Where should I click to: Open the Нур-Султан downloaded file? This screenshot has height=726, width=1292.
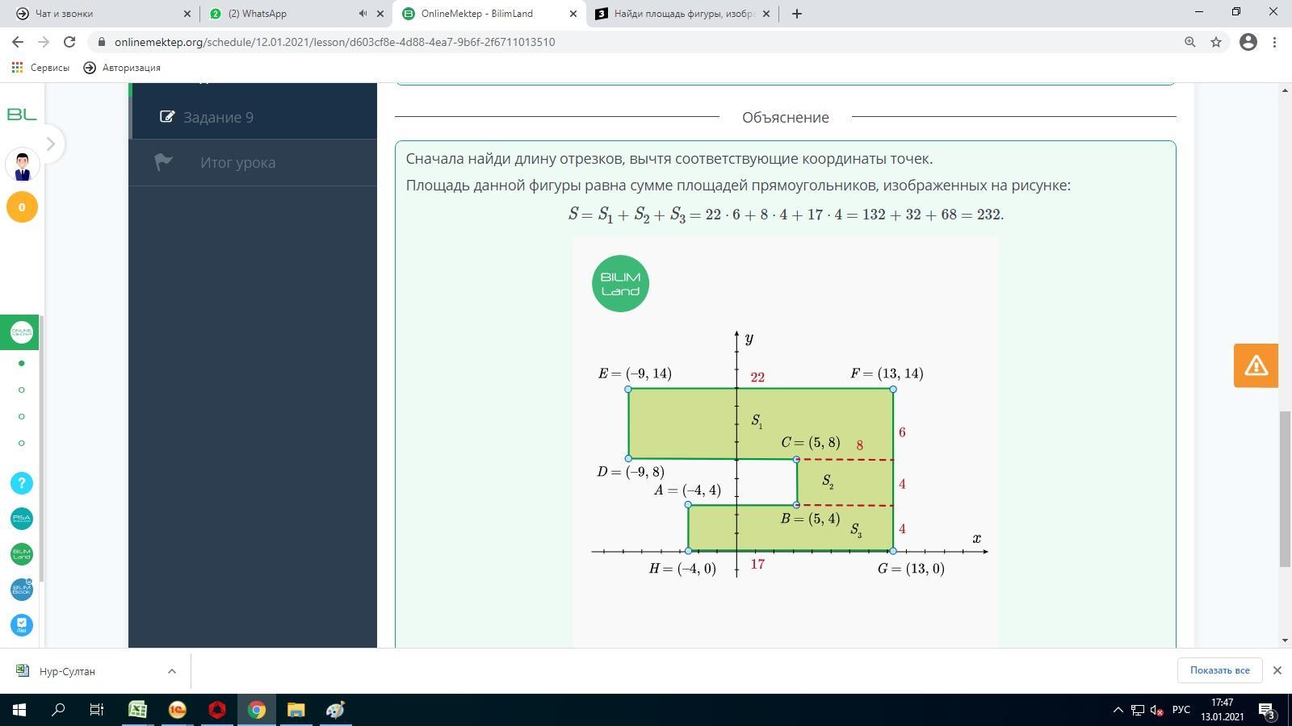(67, 671)
